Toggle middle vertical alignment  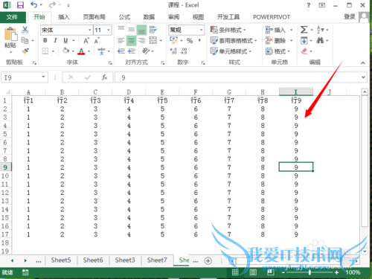pos(131,30)
